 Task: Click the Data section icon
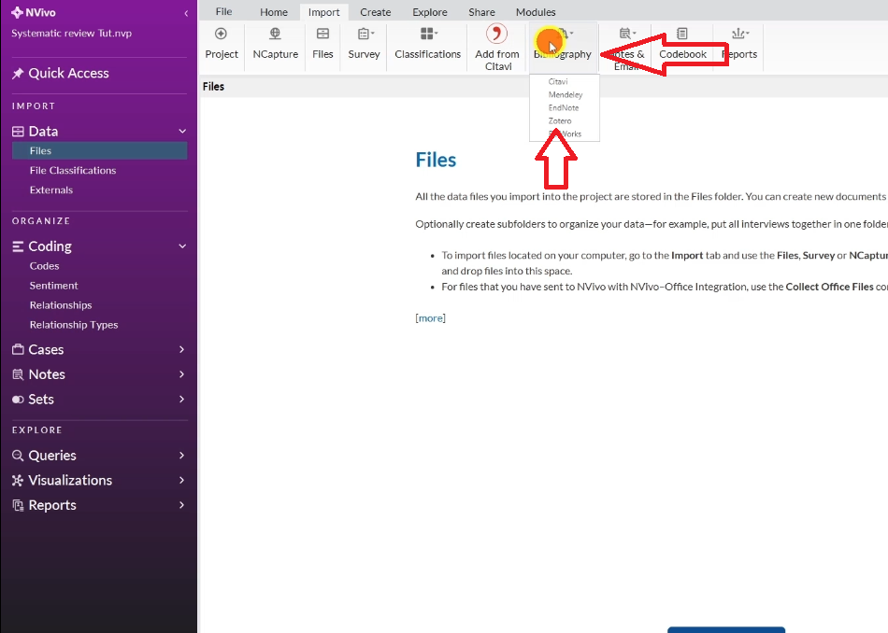pyautogui.click(x=18, y=132)
